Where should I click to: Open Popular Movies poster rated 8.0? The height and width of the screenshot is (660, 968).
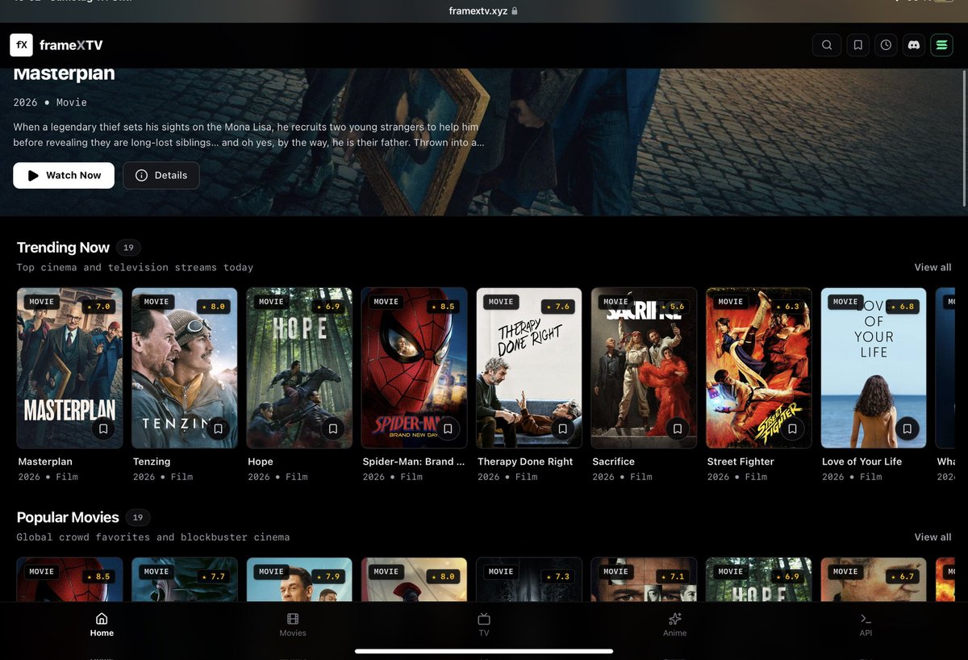[x=415, y=579]
